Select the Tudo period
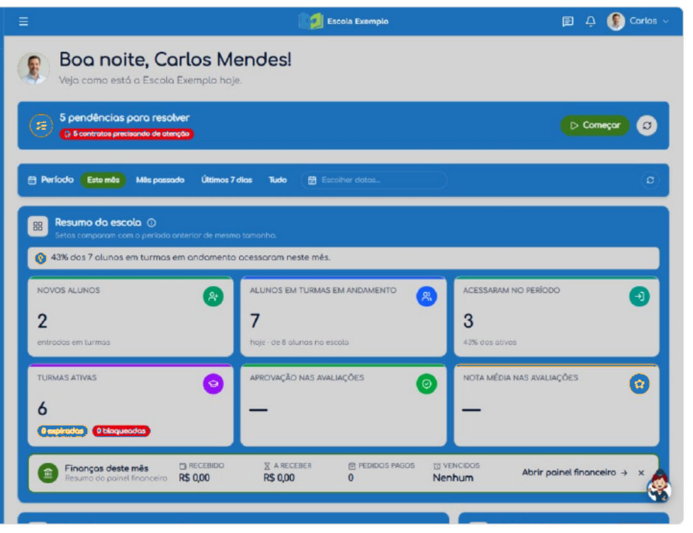The width and height of the screenshot is (693, 533). pos(277,180)
